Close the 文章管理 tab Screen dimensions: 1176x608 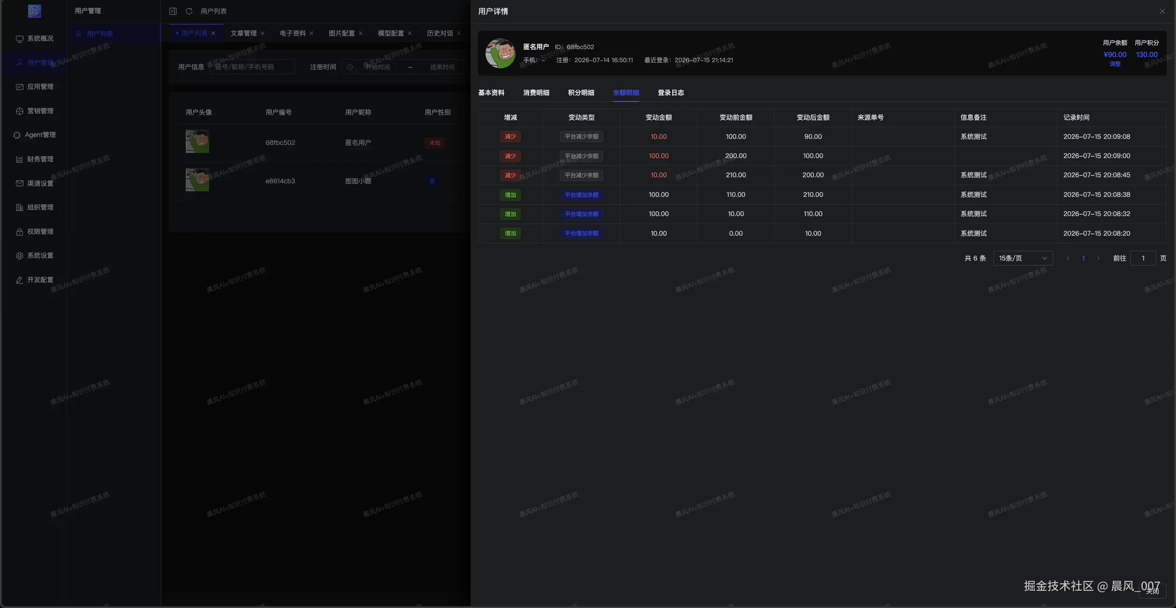coord(262,33)
